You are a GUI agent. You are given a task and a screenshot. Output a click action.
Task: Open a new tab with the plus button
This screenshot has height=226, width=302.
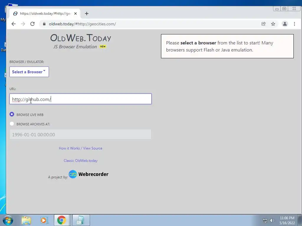point(87,14)
